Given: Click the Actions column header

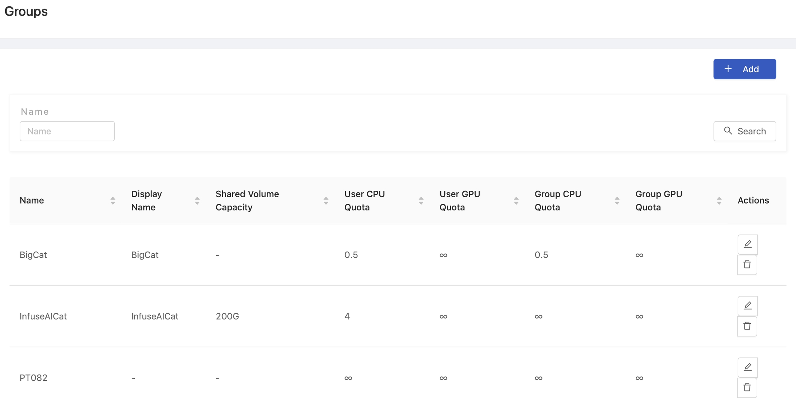Looking at the screenshot, I should (x=753, y=200).
